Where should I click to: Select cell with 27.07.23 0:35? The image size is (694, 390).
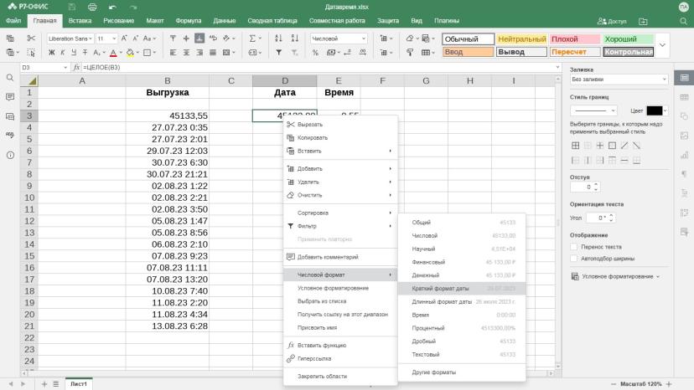(x=168, y=127)
